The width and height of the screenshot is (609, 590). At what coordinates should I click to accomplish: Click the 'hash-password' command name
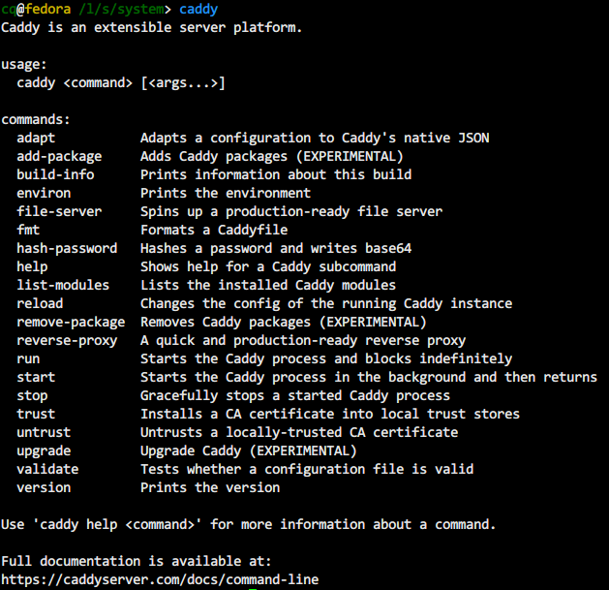[x=67, y=248]
